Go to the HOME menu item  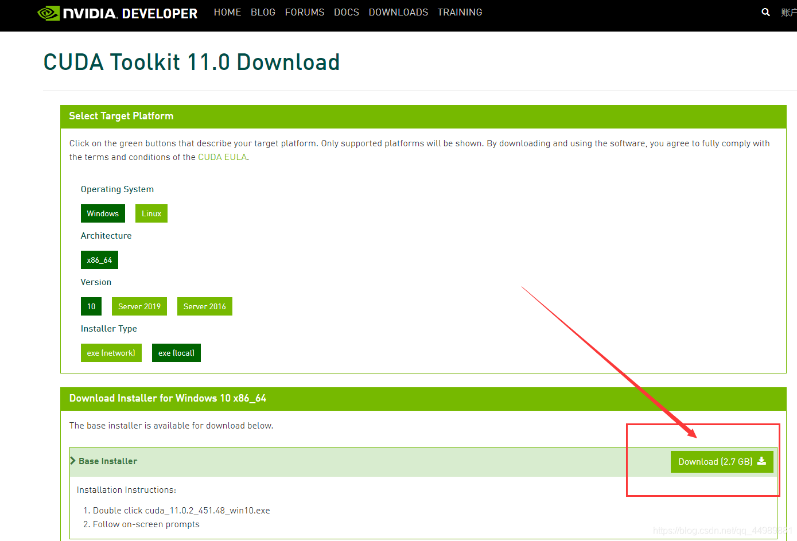(227, 12)
